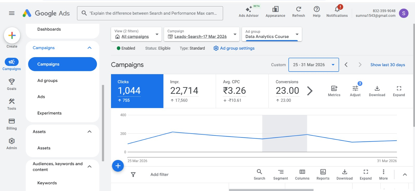The height and width of the screenshot is (191, 415).
Task: Open the Appearance settings
Action: click(x=275, y=12)
